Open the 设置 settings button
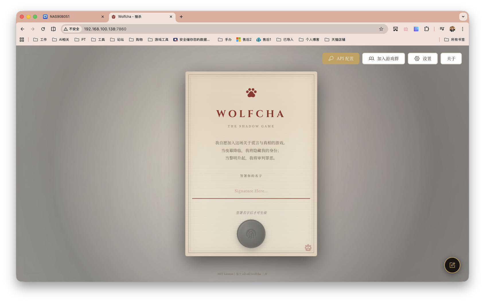This screenshot has width=485, height=303. click(x=422, y=59)
